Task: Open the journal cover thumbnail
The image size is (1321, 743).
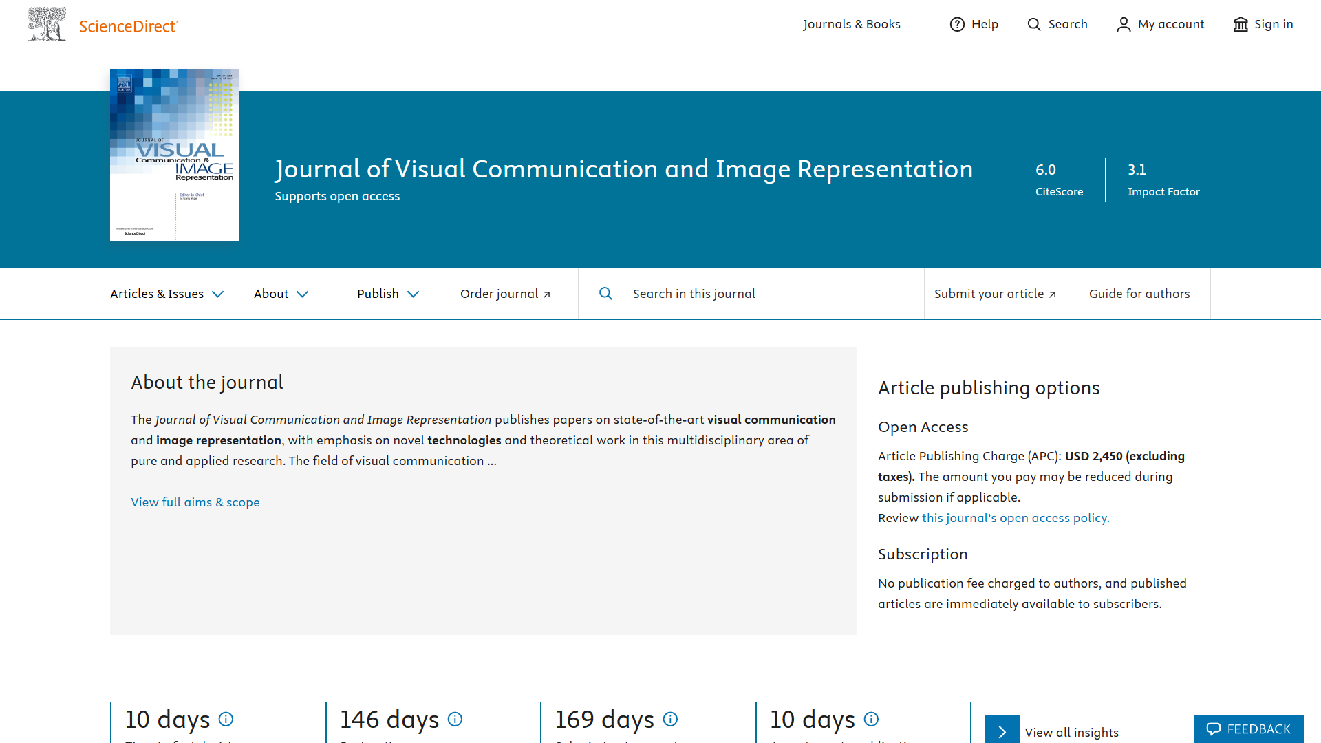Action: click(x=175, y=155)
